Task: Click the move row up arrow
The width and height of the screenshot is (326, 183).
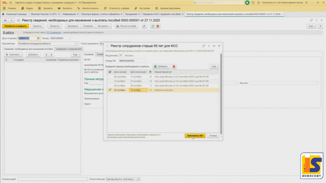Action: point(46,55)
